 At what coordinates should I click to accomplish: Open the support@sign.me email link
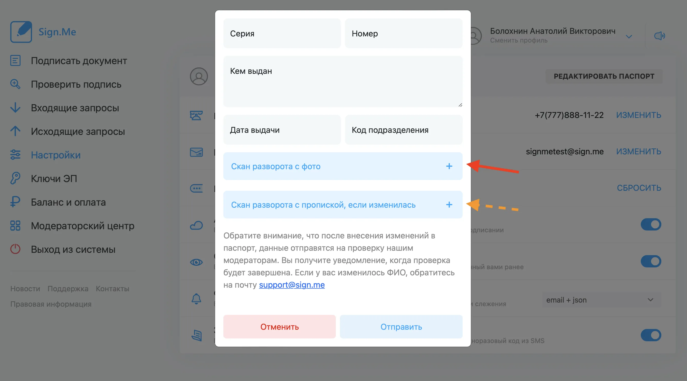[292, 285]
